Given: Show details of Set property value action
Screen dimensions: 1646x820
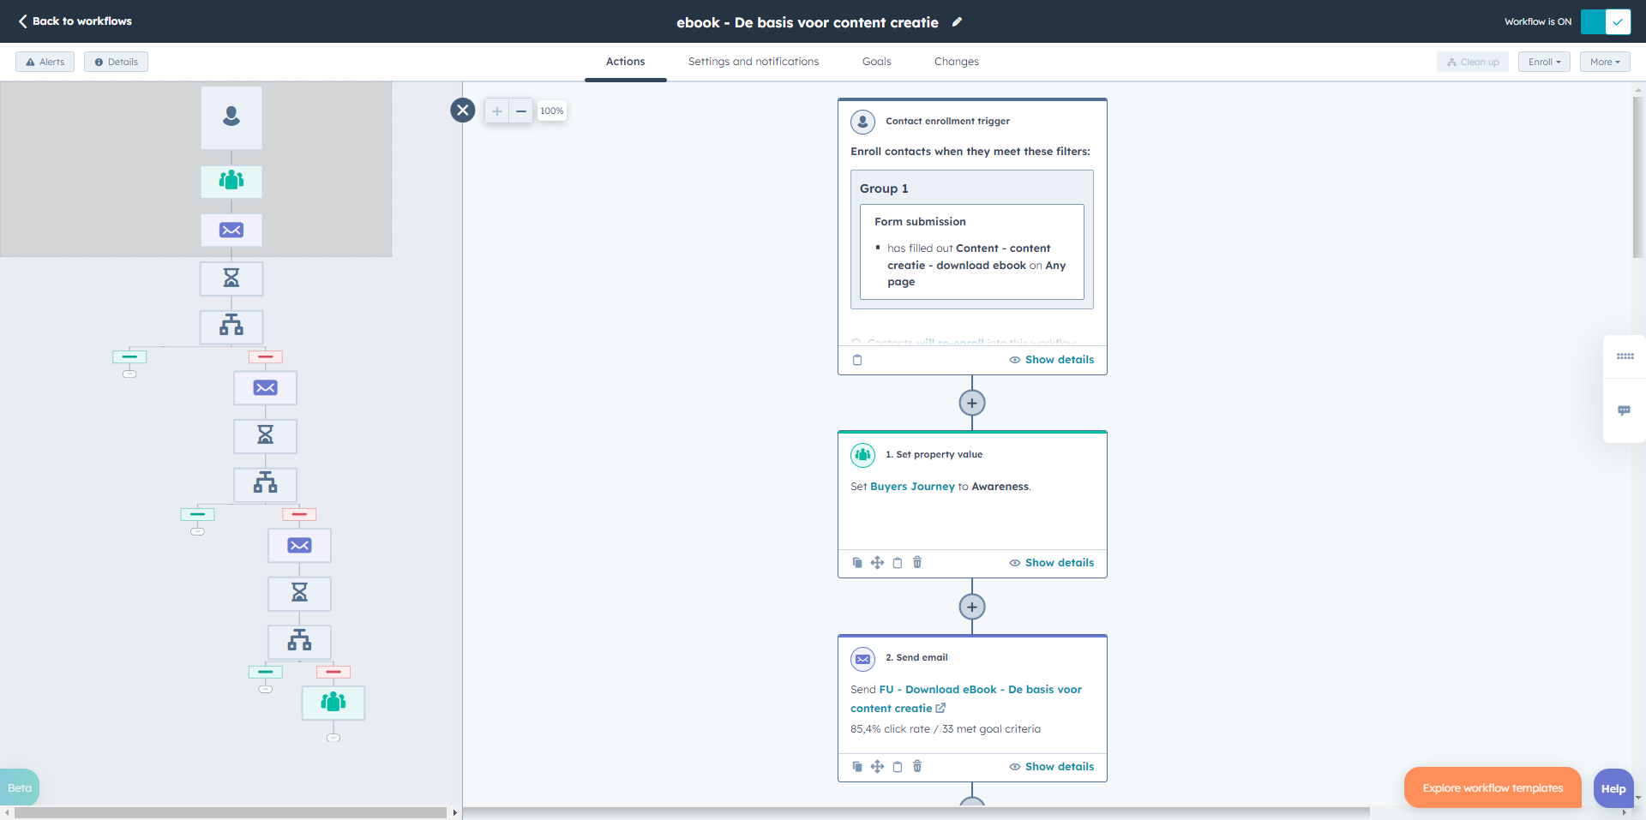Looking at the screenshot, I should (1051, 563).
